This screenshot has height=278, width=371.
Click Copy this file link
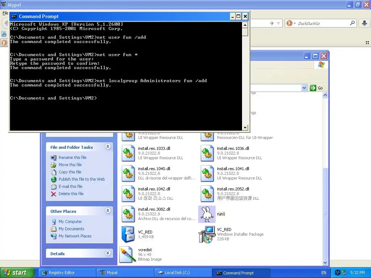[70, 172]
